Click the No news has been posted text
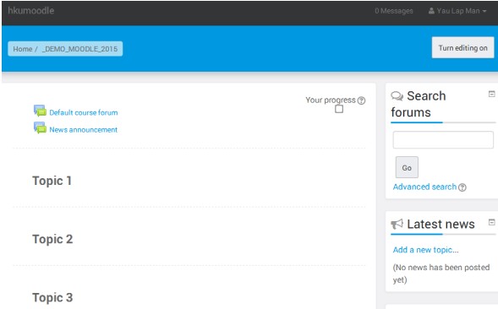This screenshot has width=498, height=309. (x=441, y=274)
